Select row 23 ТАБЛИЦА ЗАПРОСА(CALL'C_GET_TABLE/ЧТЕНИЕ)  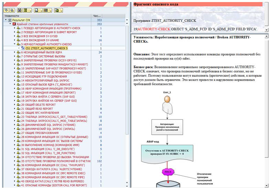pos(64,117)
